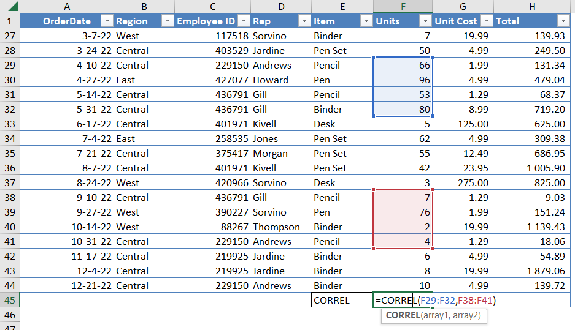The image size is (575, 330).
Task: Click the CORREL function tooltip name
Action: [403, 315]
